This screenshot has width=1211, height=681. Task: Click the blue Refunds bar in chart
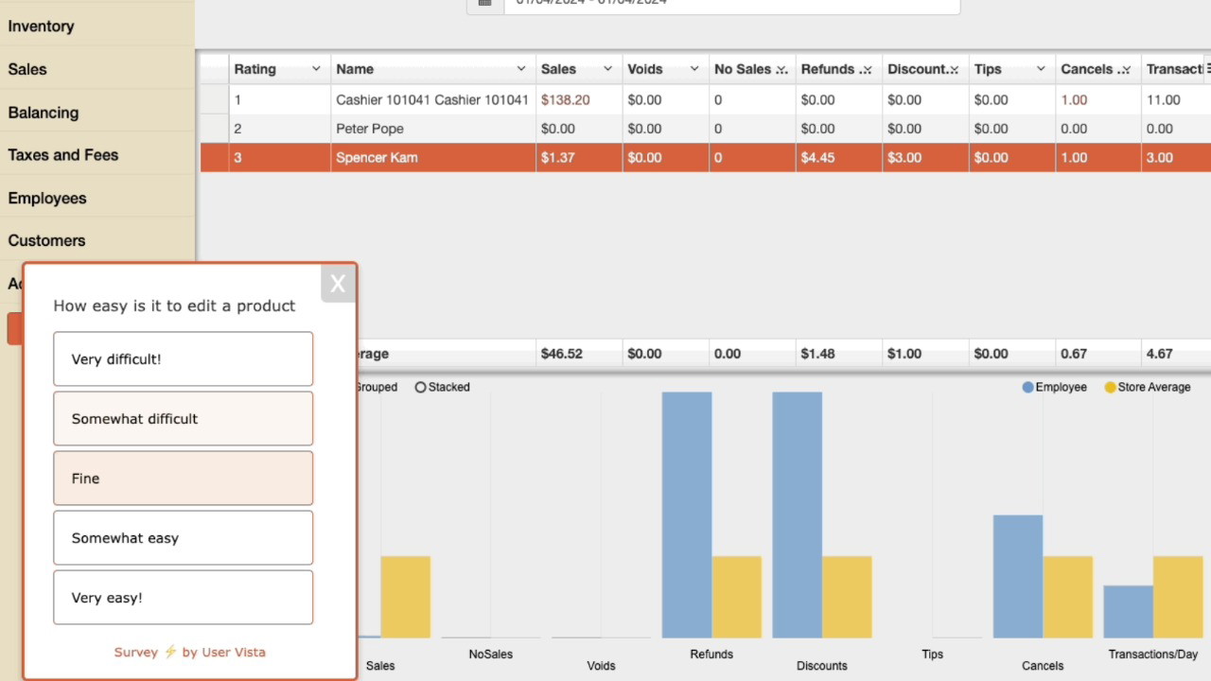coord(687,515)
